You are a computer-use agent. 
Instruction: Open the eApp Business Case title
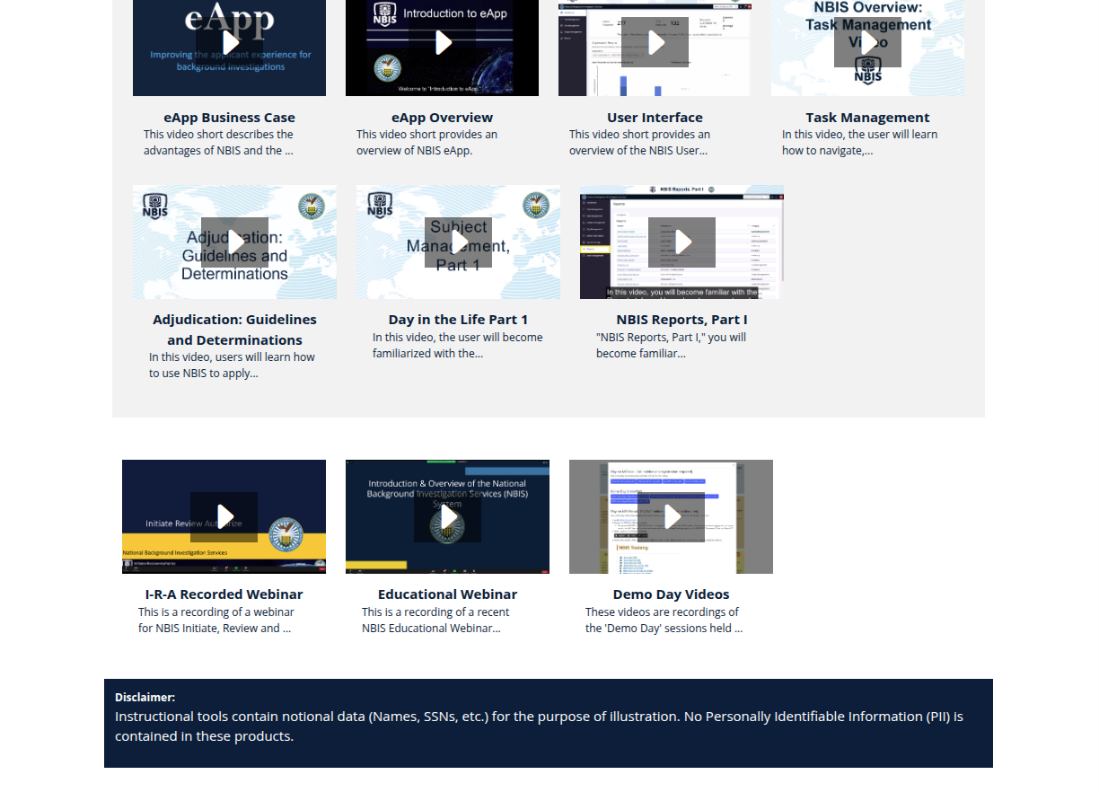[229, 118]
